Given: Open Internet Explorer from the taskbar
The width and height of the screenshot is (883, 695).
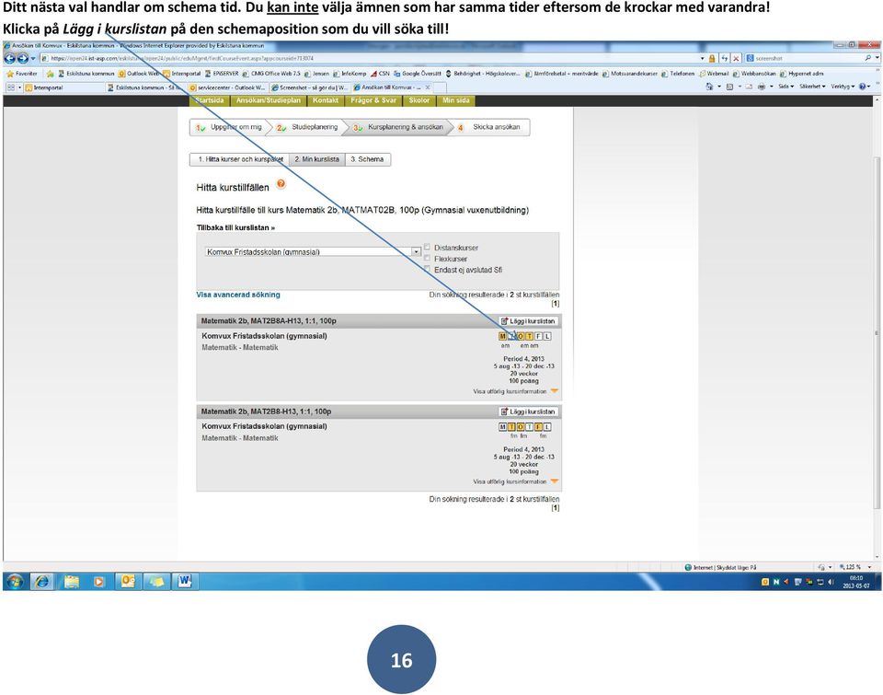Looking at the screenshot, I should [x=42, y=581].
